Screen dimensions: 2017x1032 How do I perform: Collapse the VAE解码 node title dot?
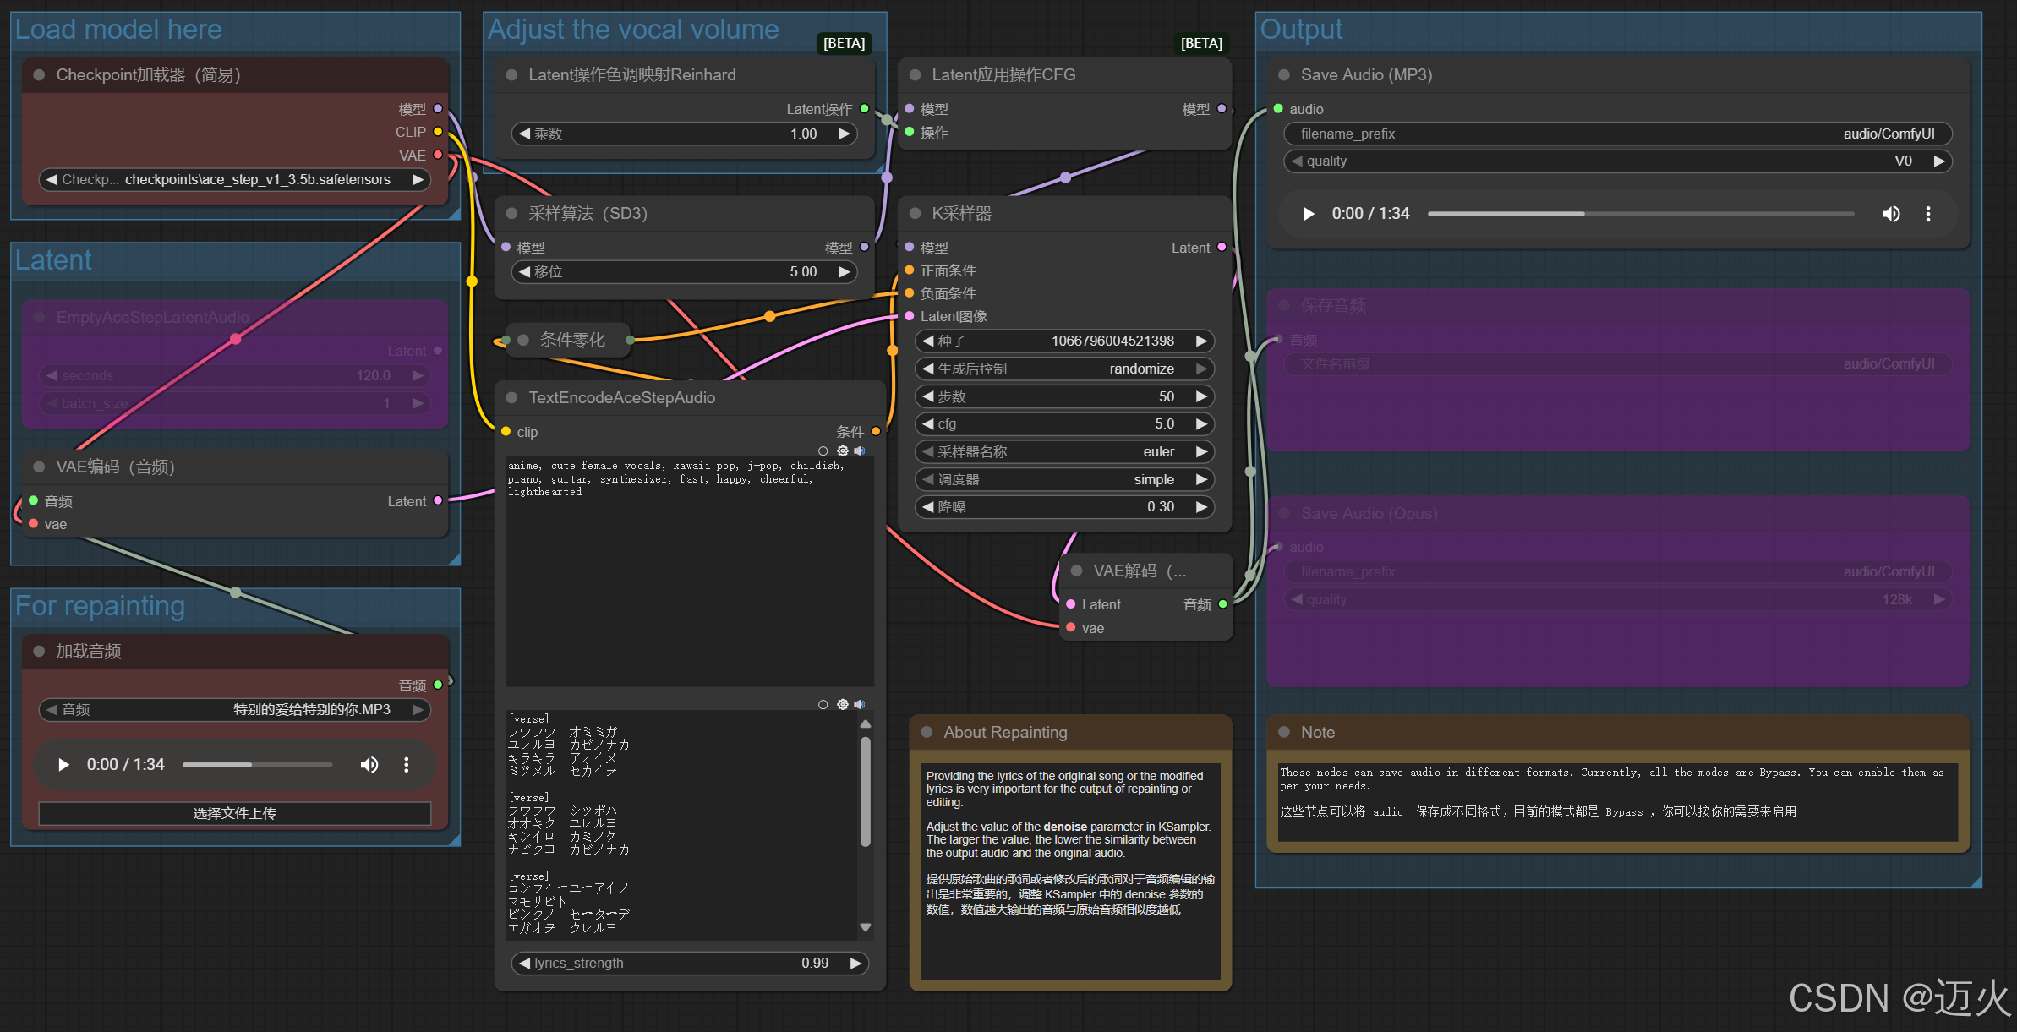point(1076,571)
